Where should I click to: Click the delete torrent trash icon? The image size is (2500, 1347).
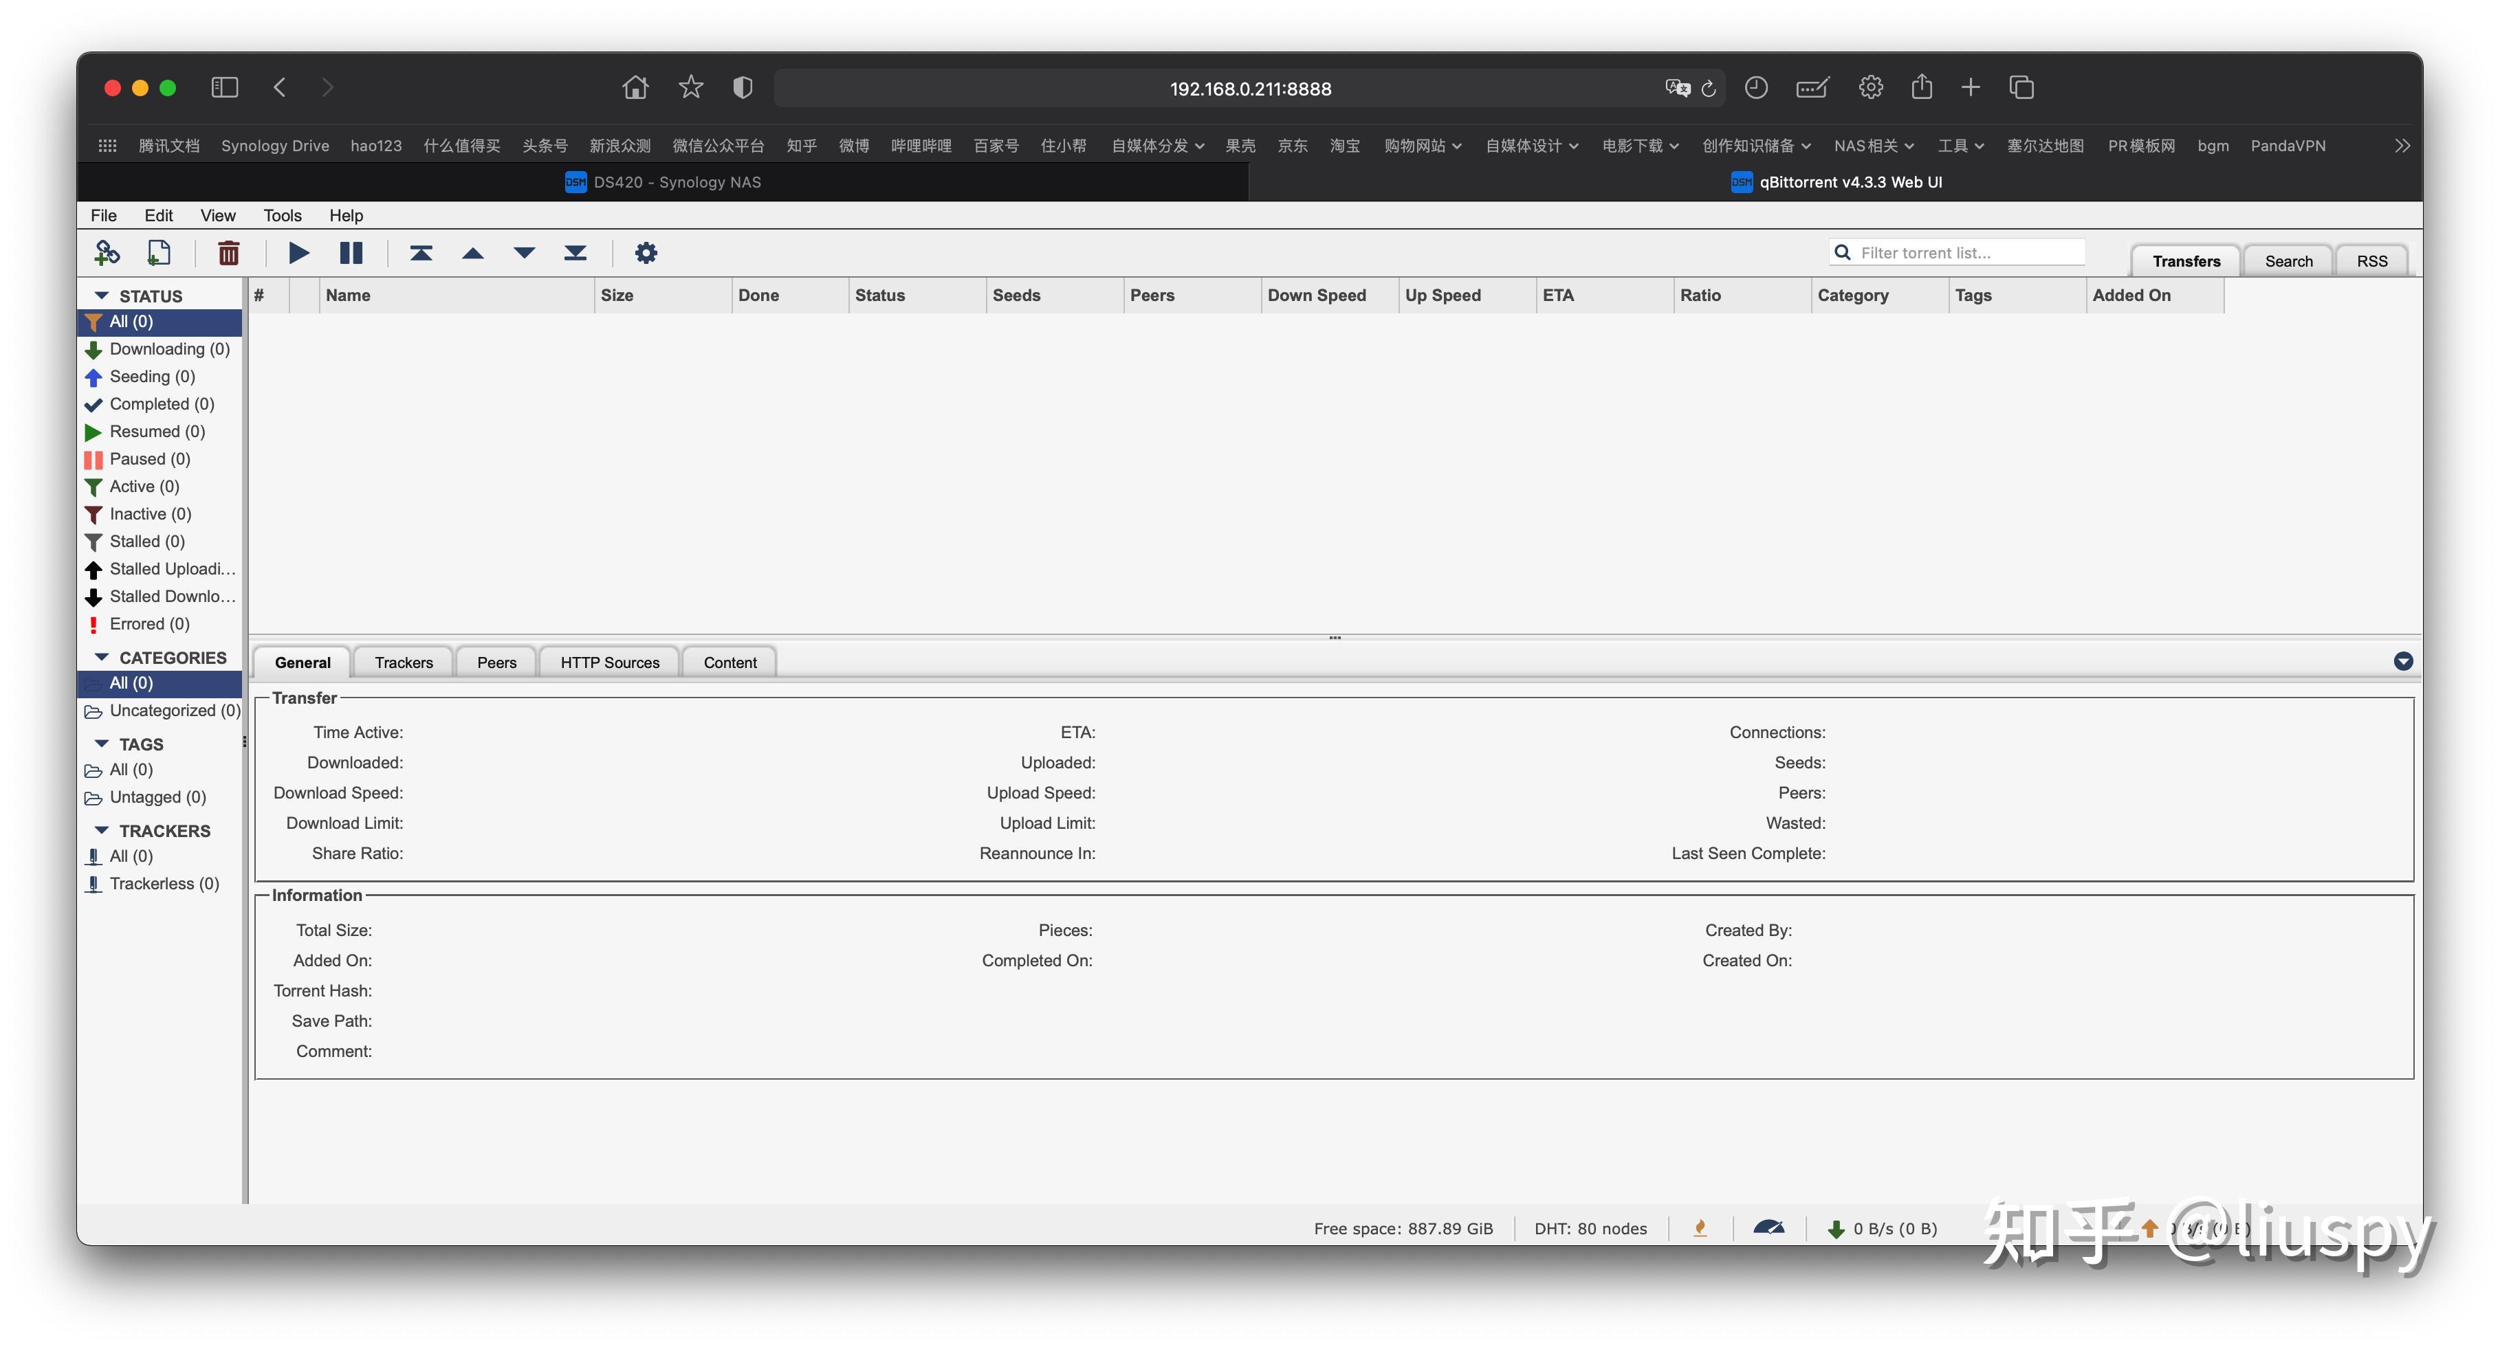[x=228, y=253]
